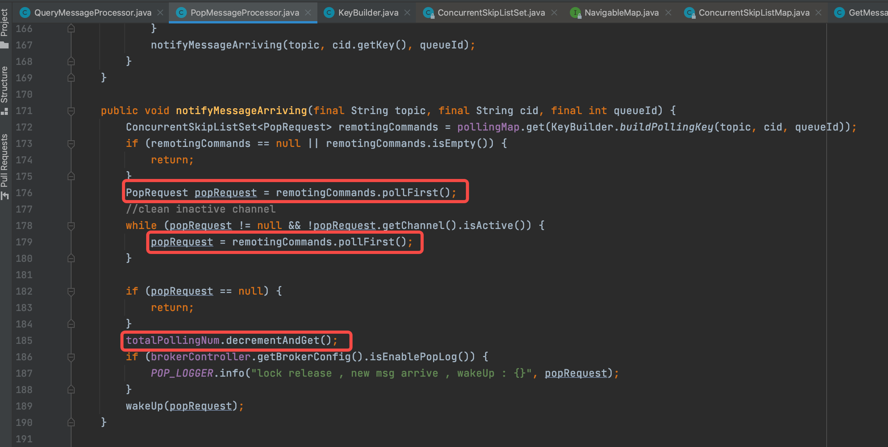Click isEnablePopLog call on line 186

[414, 357]
